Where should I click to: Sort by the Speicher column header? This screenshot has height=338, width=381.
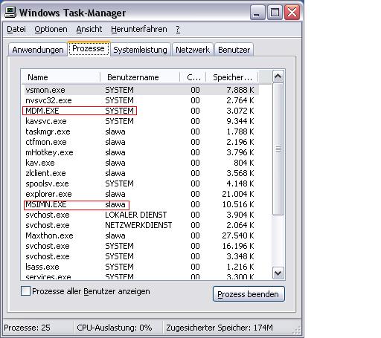coord(232,77)
